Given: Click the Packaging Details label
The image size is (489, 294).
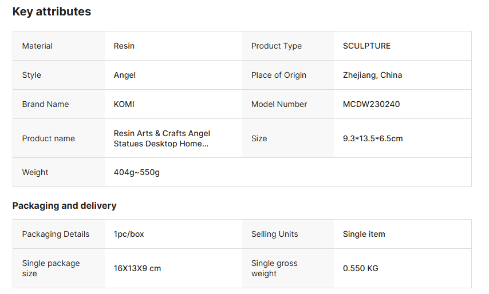Looking at the screenshot, I should [x=56, y=234].
